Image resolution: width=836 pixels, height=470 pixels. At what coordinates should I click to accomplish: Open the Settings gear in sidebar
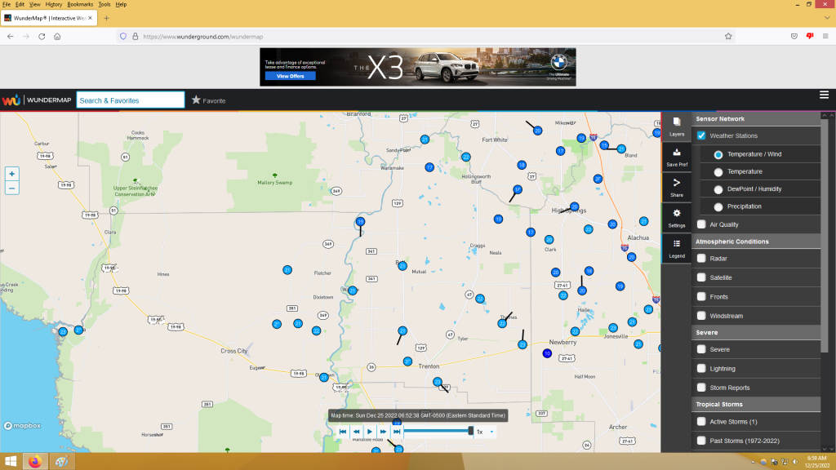click(x=676, y=216)
